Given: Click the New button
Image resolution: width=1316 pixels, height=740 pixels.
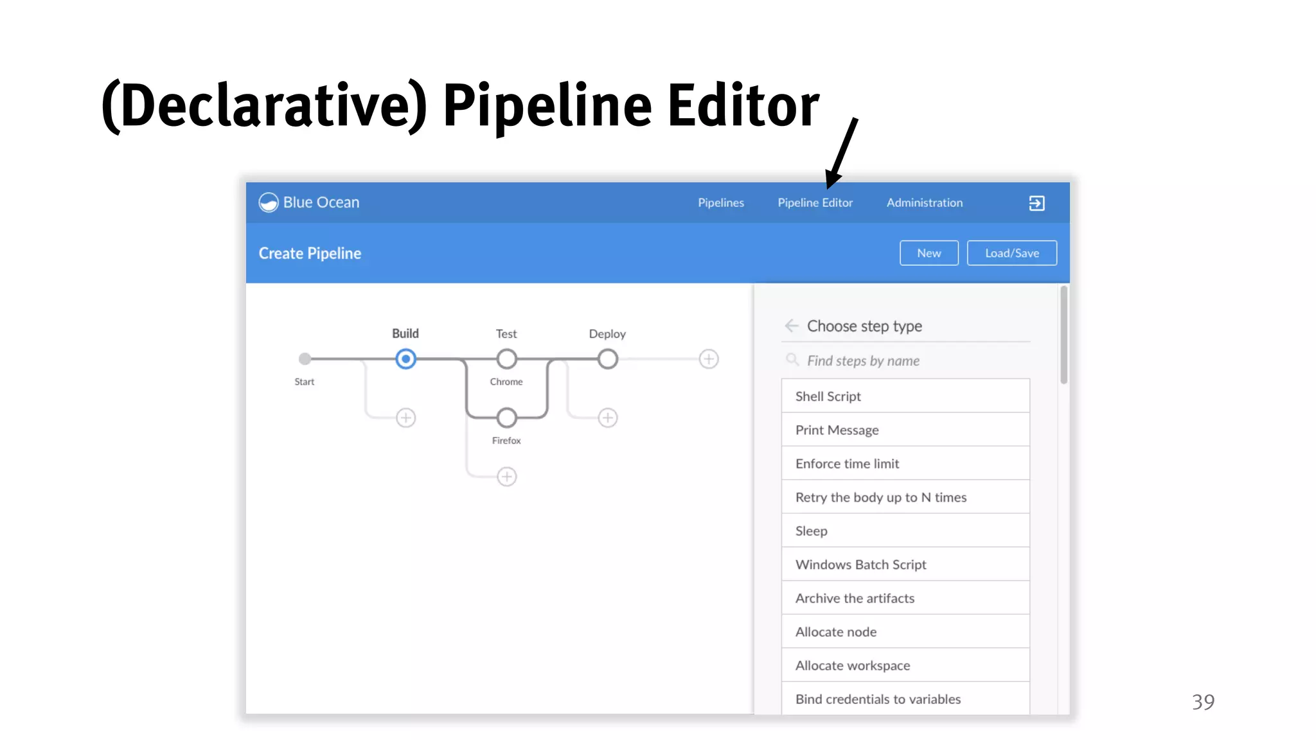Looking at the screenshot, I should (929, 253).
